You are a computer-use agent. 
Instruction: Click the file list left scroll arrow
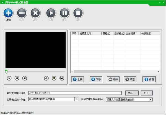[72, 72]
